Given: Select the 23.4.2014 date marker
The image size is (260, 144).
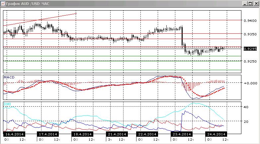Looking at the screenshot, I should click(x=182, y=134).
